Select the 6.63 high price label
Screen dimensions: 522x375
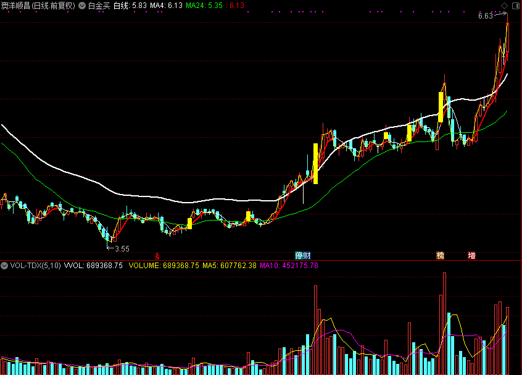point(486,16)
